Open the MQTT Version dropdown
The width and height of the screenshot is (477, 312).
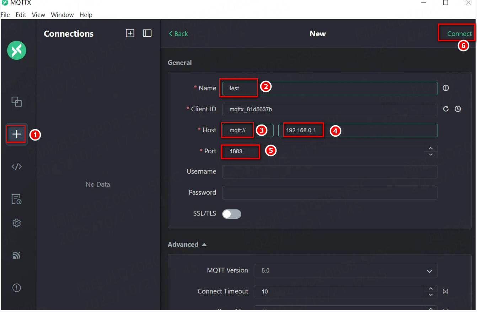345,271
